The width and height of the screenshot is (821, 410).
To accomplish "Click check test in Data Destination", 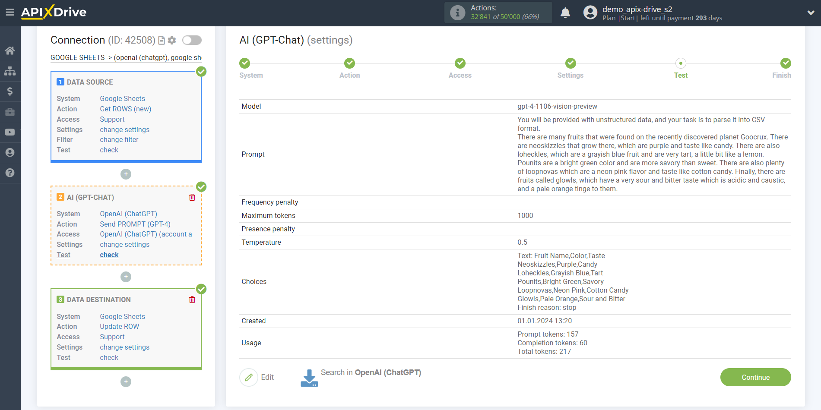I will [109, 358].
